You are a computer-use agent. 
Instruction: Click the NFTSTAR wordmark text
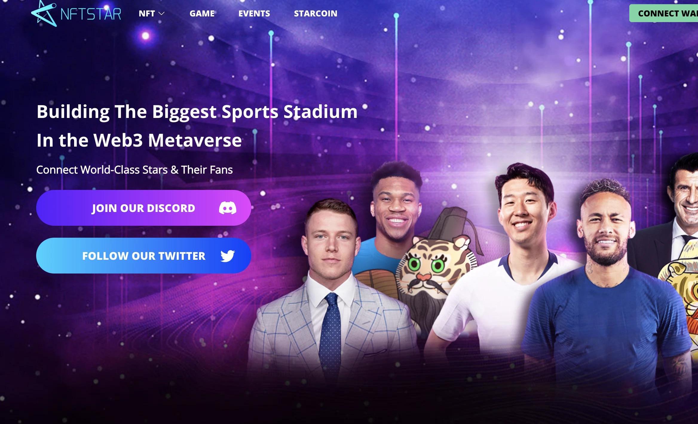point(91,14)
